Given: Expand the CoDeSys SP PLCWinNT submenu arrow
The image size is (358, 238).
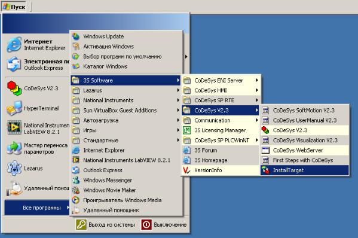Looking at the screenshot, I should (x=256, y=141).
